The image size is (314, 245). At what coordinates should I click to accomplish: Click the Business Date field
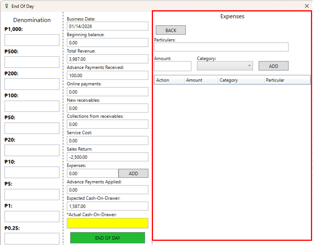tap(107, 26)
